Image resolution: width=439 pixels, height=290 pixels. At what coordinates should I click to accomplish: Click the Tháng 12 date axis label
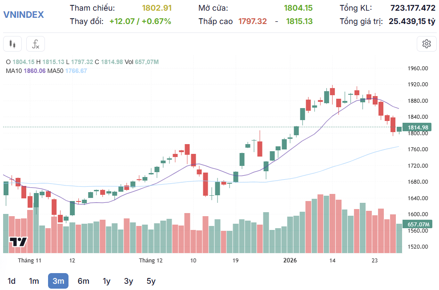pos(151,260)
